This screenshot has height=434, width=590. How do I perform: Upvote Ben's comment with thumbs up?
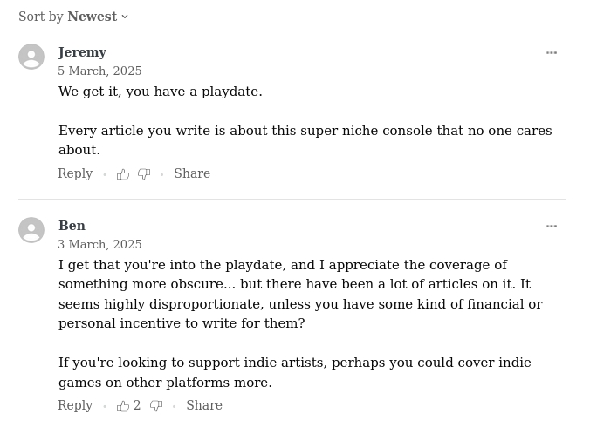123,406
